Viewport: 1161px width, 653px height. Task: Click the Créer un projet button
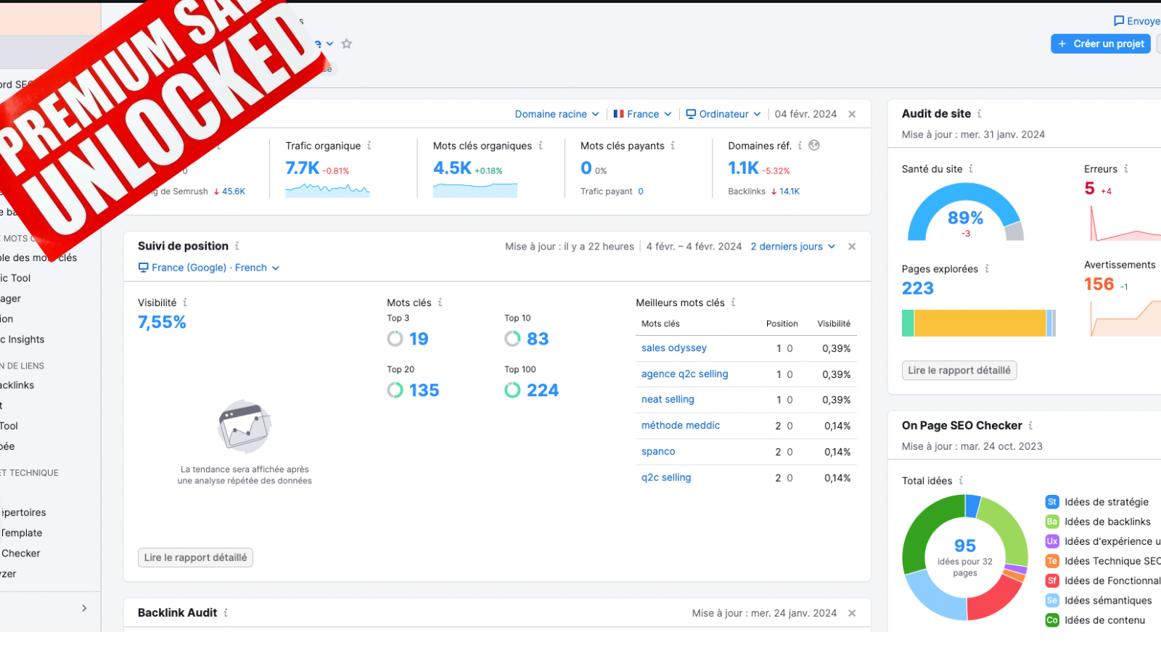(x=1100, y=44)
